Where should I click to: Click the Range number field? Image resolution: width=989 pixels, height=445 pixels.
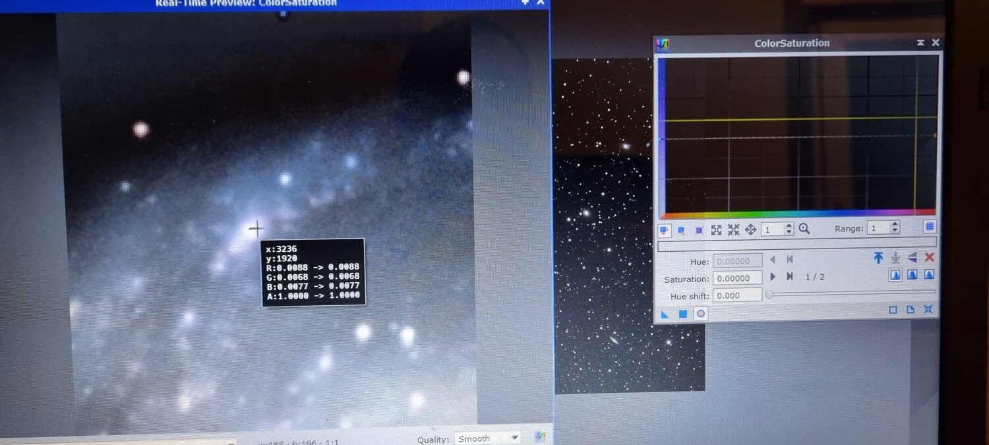878,228
